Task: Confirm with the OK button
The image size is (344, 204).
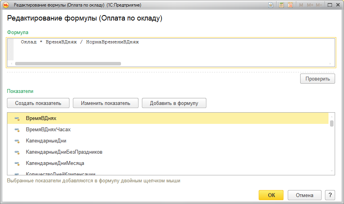Action: click(x=271, y=195)
